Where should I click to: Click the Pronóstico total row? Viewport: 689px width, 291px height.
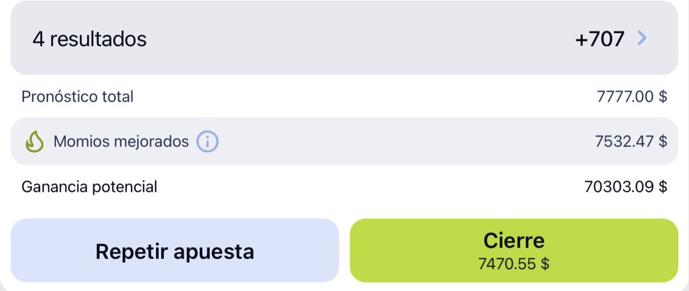[x=344, y=96]
